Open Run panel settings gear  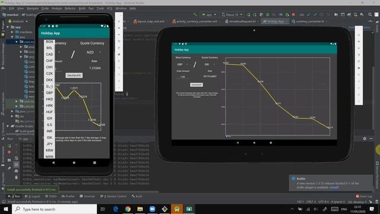[x=365, y=139]
